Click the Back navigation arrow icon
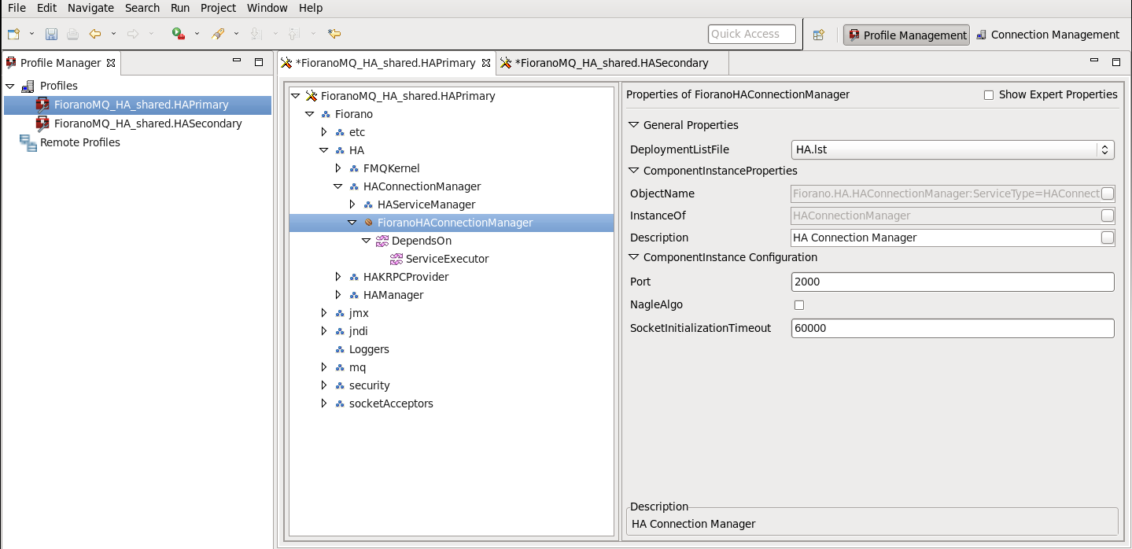This screenshot has width=1132, height=549. coord(95,34)
